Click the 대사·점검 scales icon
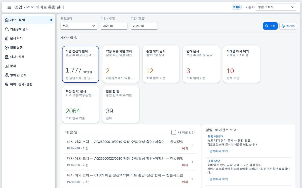Screen dimensions: 302x188 pos(7,57)
